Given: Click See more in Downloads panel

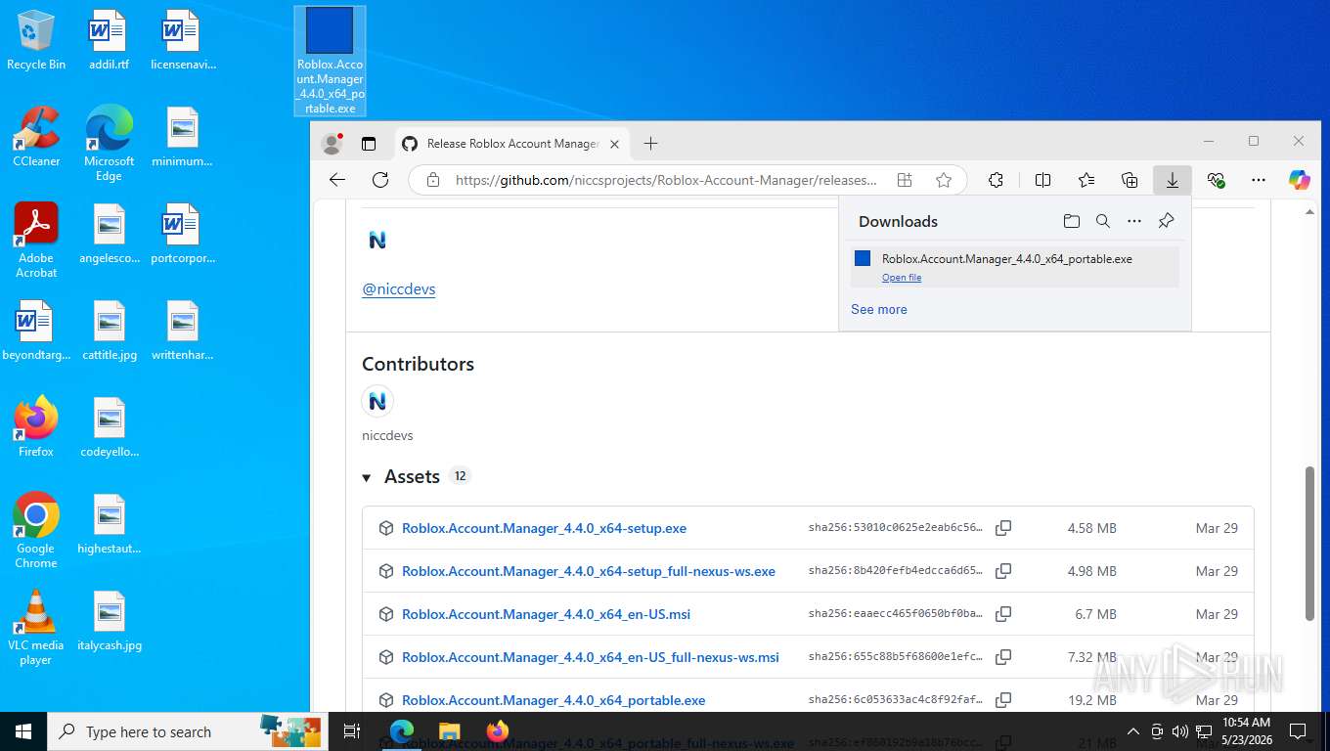Looking at the screenshot, I should click(x=879, y=309).
